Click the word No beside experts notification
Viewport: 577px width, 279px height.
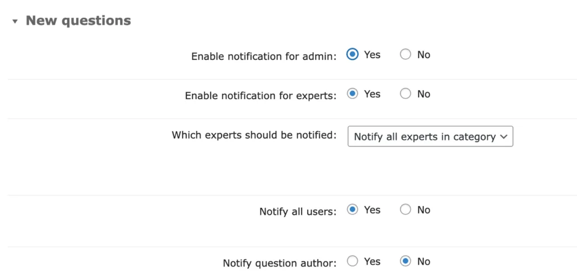[x=424, y=94]
